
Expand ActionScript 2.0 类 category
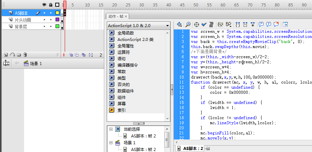pyautogui.click(x=135, y=39)
